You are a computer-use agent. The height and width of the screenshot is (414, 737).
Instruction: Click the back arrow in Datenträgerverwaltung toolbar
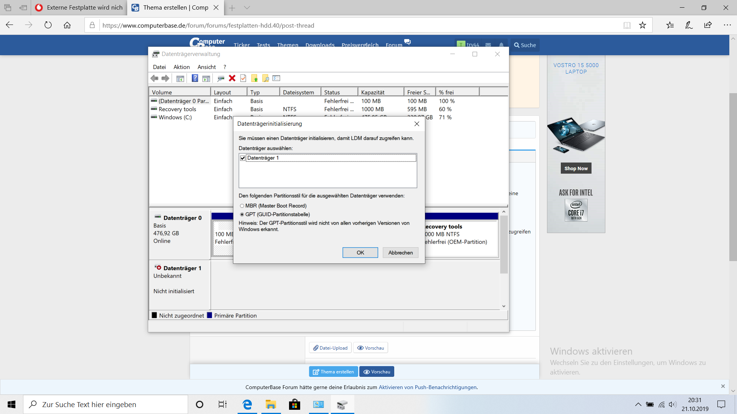[154, 78]
